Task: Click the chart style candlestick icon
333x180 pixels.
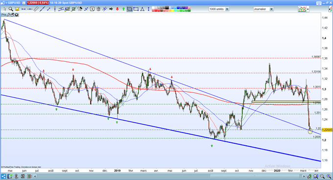Action: tap(302, 9)
